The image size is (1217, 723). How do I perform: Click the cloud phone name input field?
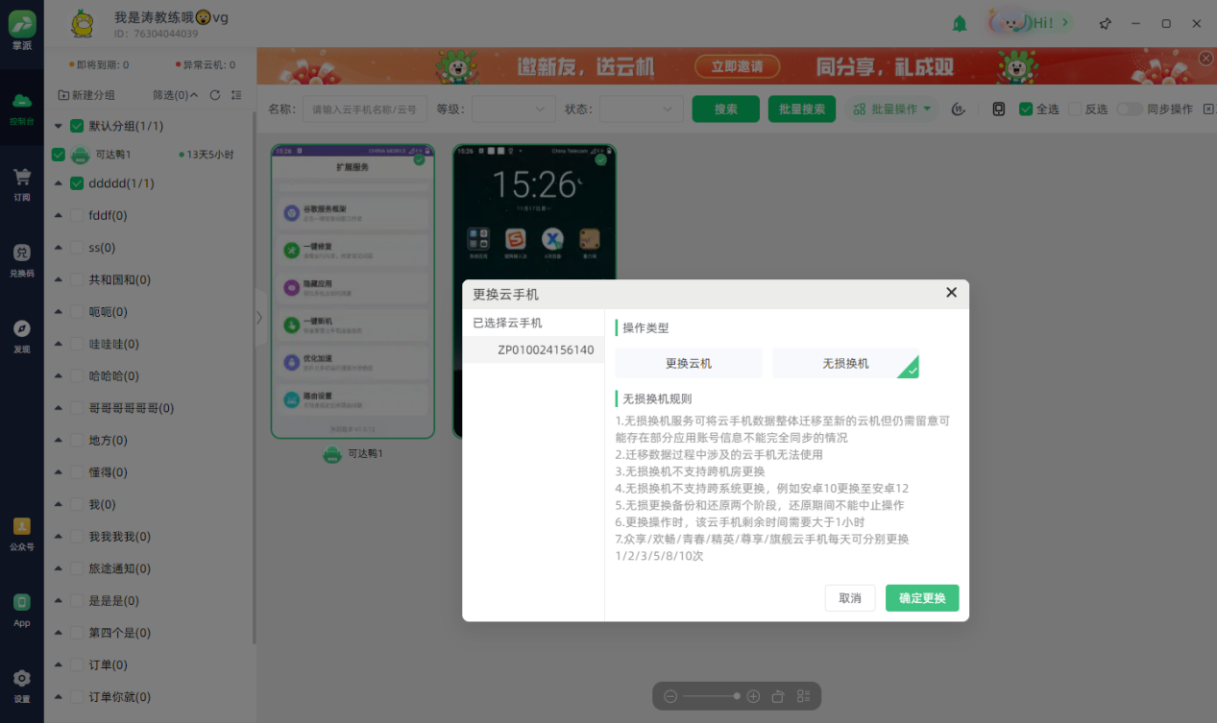point(365,109)
